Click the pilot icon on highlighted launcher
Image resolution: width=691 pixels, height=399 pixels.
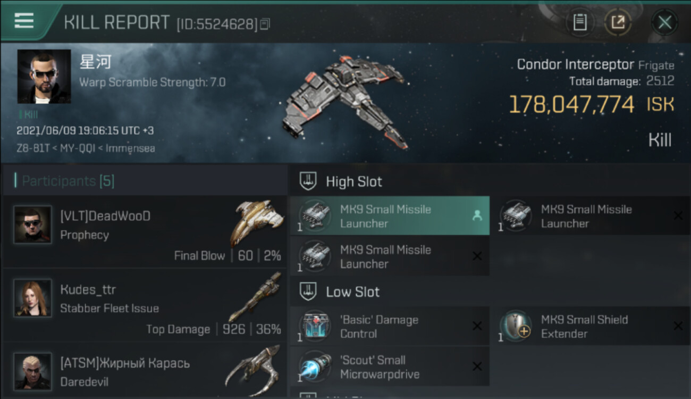pos(477,215)
